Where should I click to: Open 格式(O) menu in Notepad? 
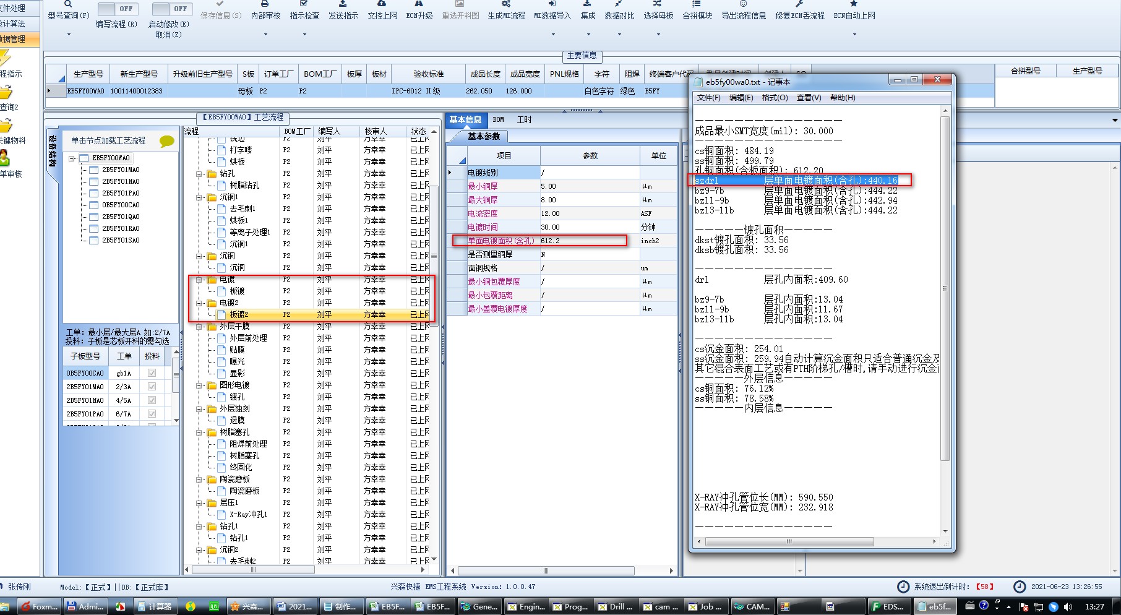coord(775,98)
